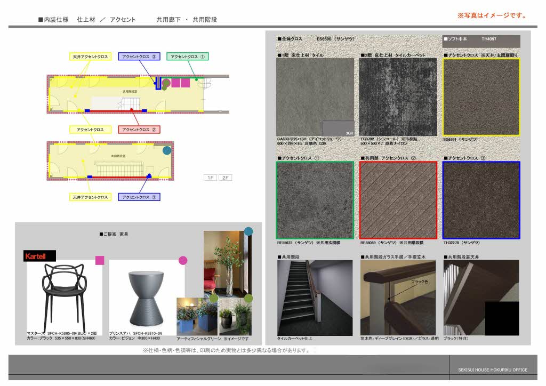This screenshot has width=546, height=386.
Task: Switch to the 2F floor label
Action: pos(225,178)
